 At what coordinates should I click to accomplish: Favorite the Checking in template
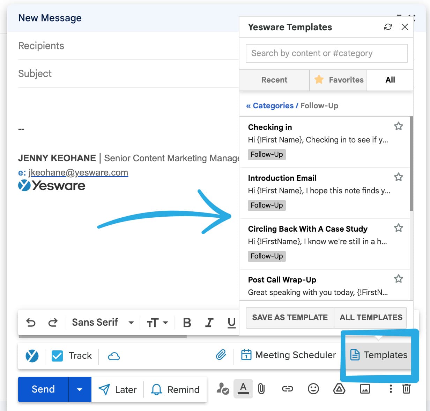click(x=398, y=126)
